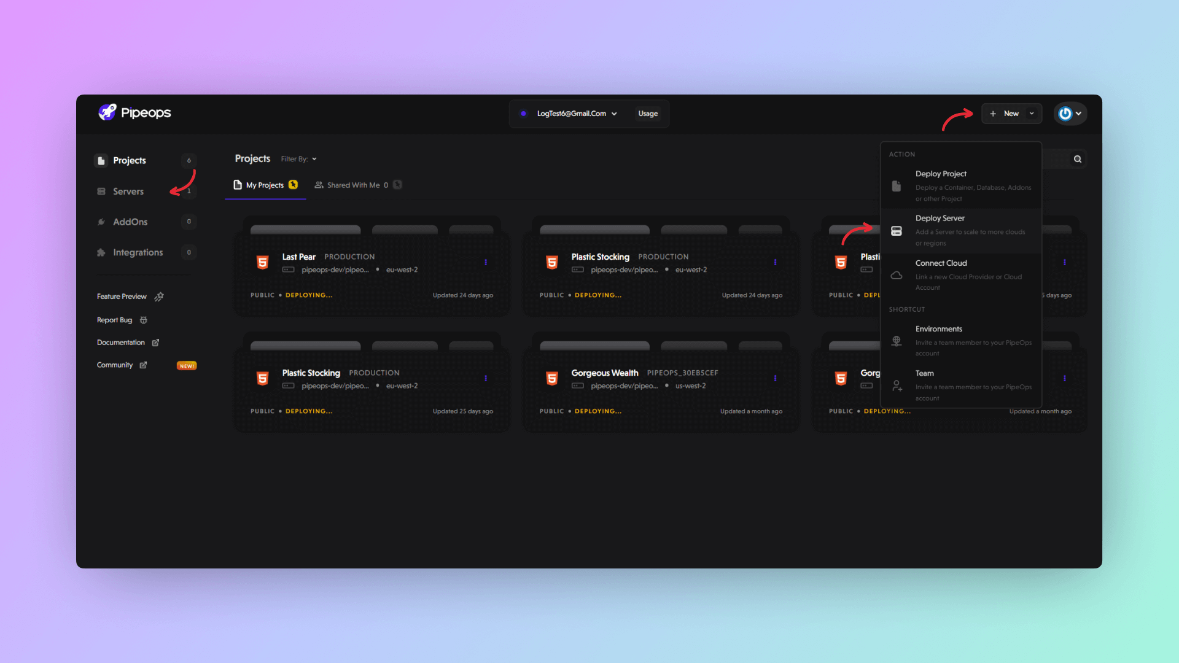Open Feature Preview link

coord(122,297)
